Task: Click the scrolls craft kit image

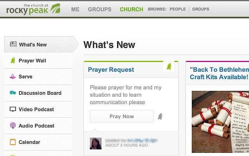Action: point(221,122)
